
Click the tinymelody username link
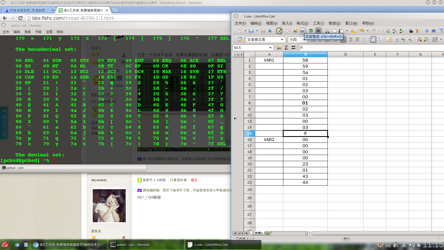tap(99, 180)
